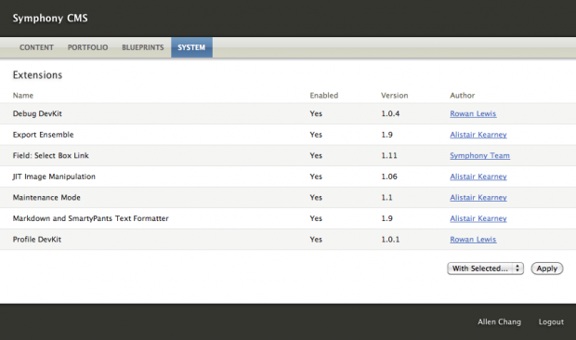576x340 pixels.
Task: Click the Apply button
Action: click(x=547, y=268)
